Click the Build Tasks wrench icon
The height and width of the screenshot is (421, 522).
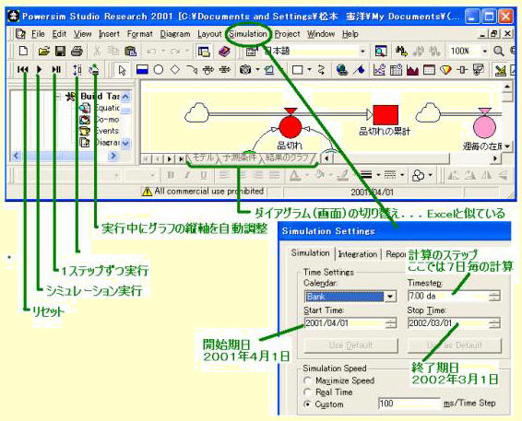pyautogui.click(x=71, y=97)
